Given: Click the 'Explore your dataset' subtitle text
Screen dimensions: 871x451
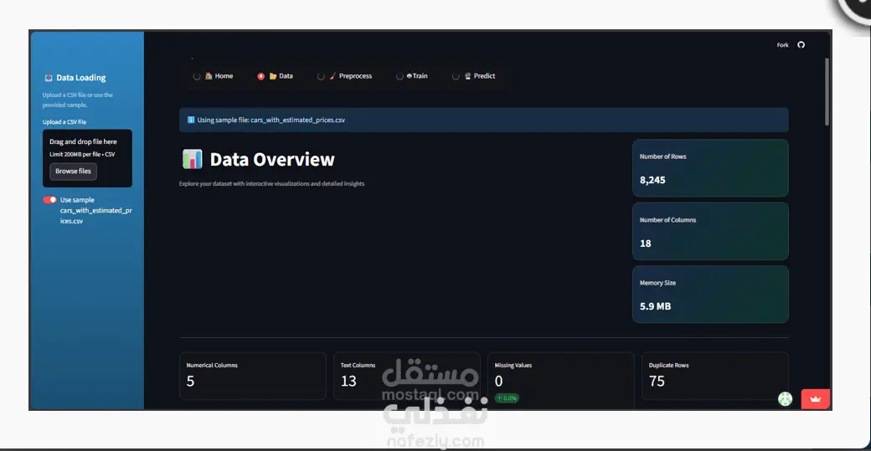Looking at the screenshot, I should [271, 183].
